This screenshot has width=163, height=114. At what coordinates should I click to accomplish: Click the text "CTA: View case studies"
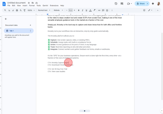57,72
